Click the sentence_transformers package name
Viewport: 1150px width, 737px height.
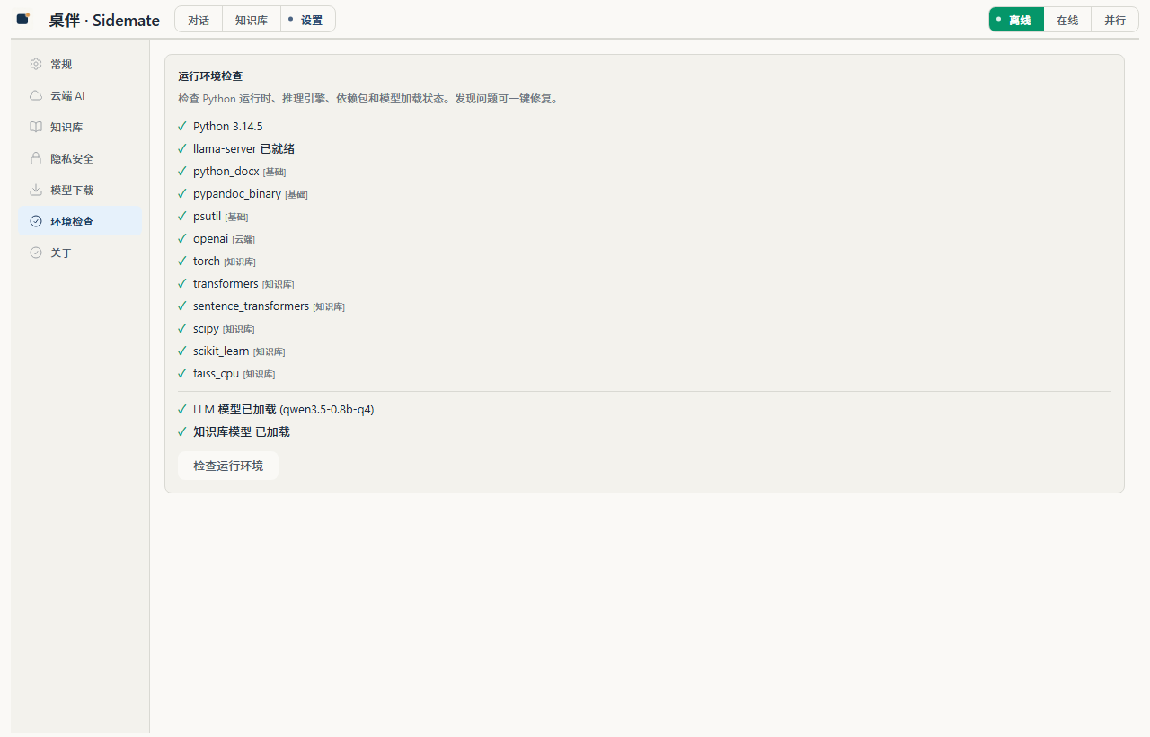point(251,306)
